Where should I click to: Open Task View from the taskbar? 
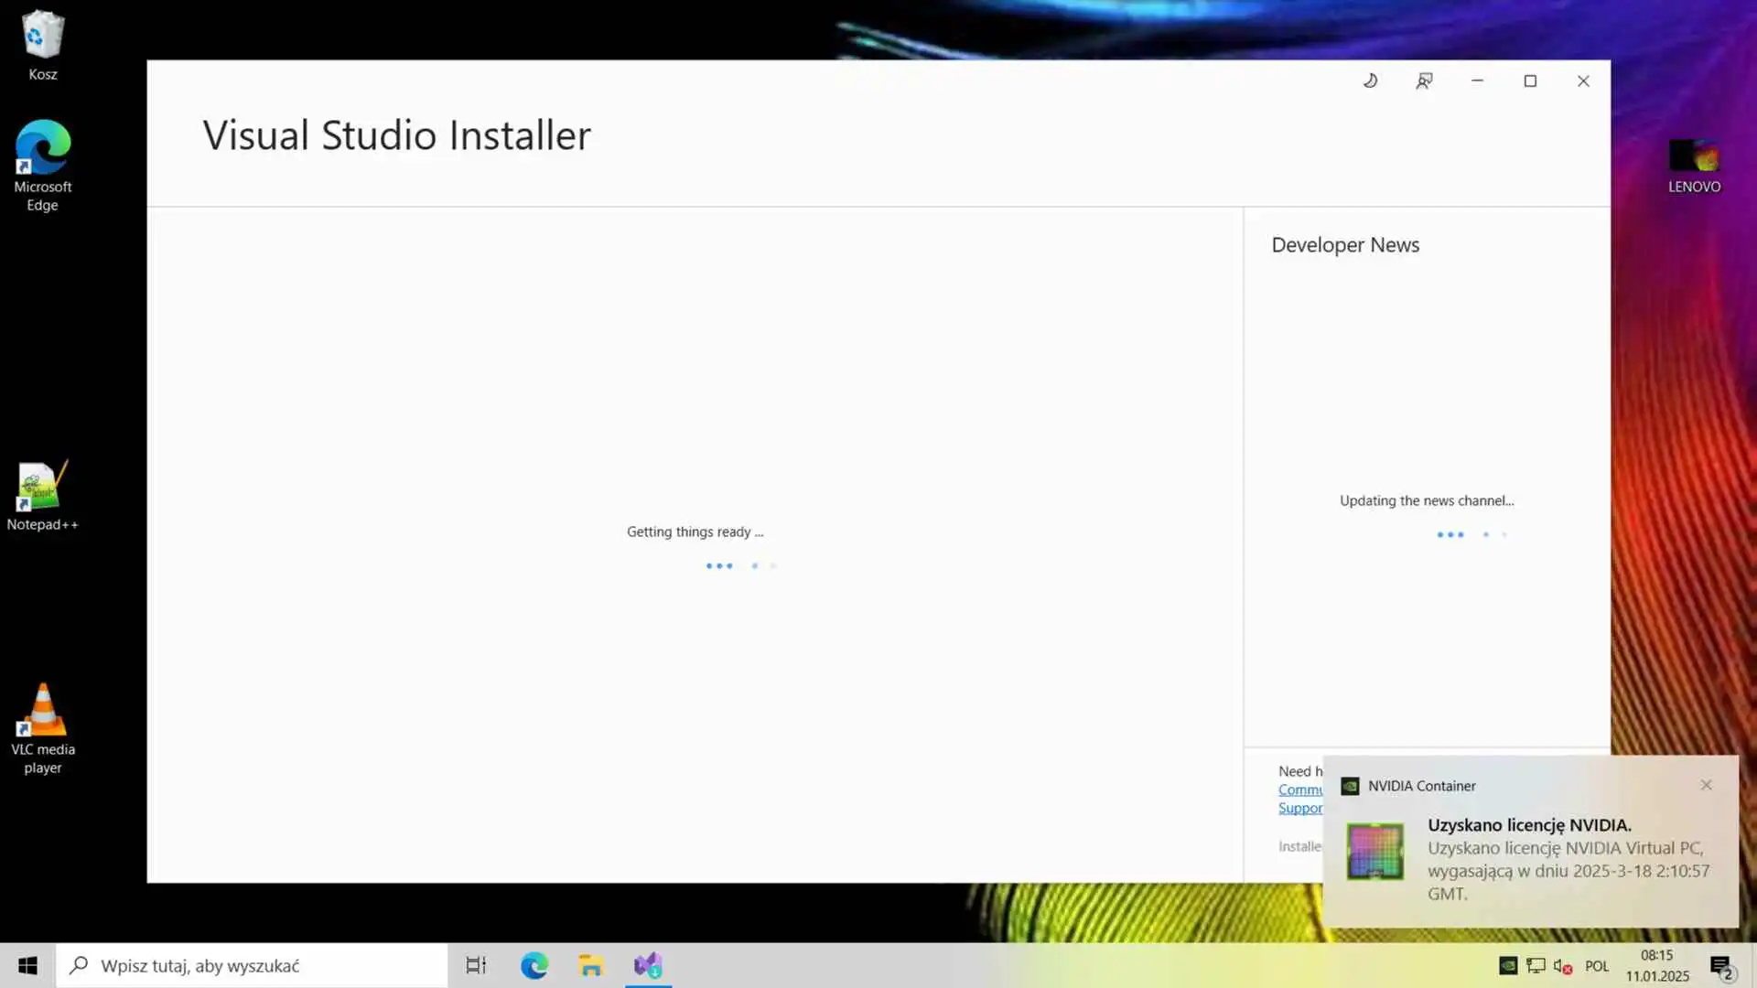point(476,965)
